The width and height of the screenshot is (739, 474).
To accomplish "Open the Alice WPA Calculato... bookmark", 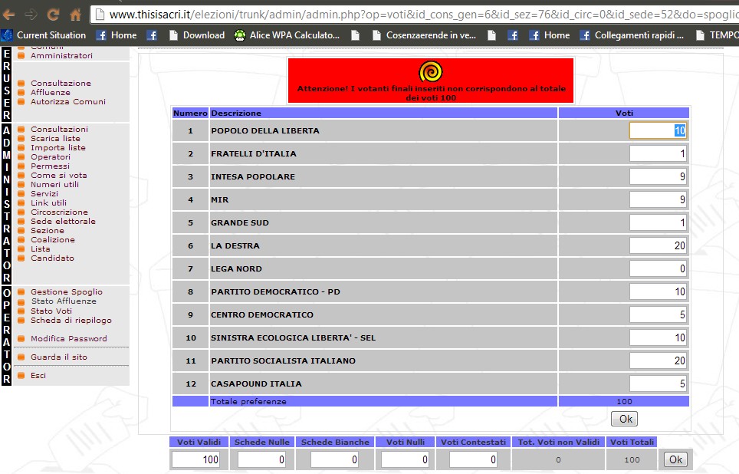I will (287, 35).
